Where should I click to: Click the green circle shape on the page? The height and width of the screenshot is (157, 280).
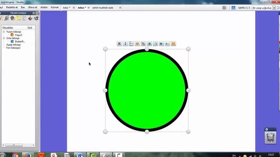point(147,90)
